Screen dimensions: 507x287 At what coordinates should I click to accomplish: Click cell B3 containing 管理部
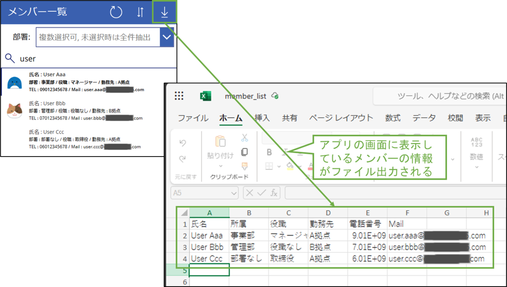pos(249,247)
